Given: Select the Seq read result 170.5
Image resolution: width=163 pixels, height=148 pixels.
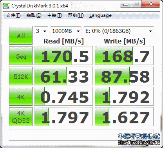Looking at the screenshot, I should click(x=63, y=56).
